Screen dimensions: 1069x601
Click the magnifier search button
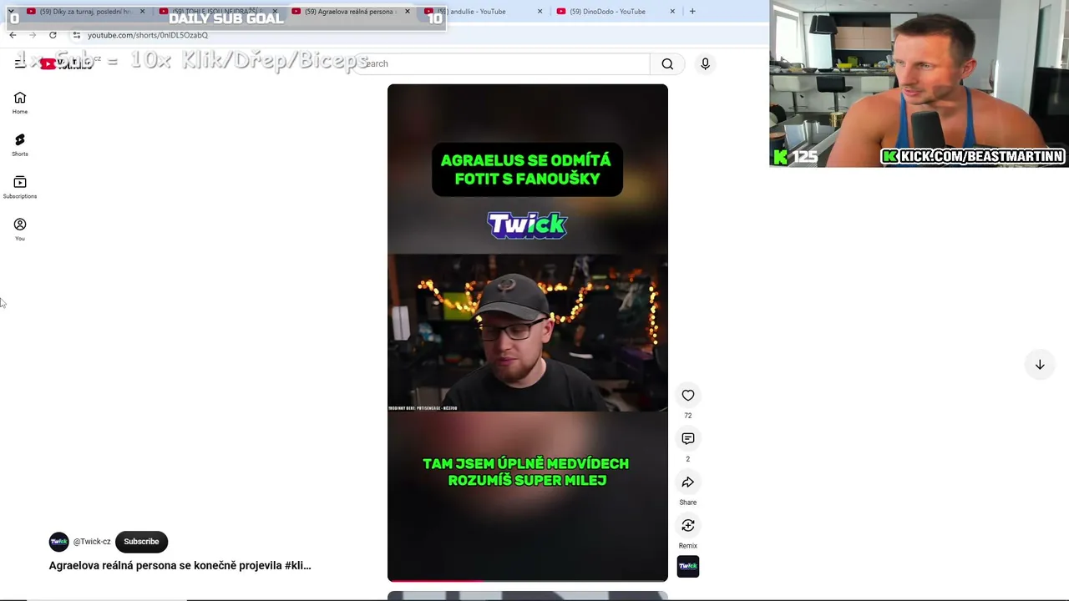coord(667,63)
